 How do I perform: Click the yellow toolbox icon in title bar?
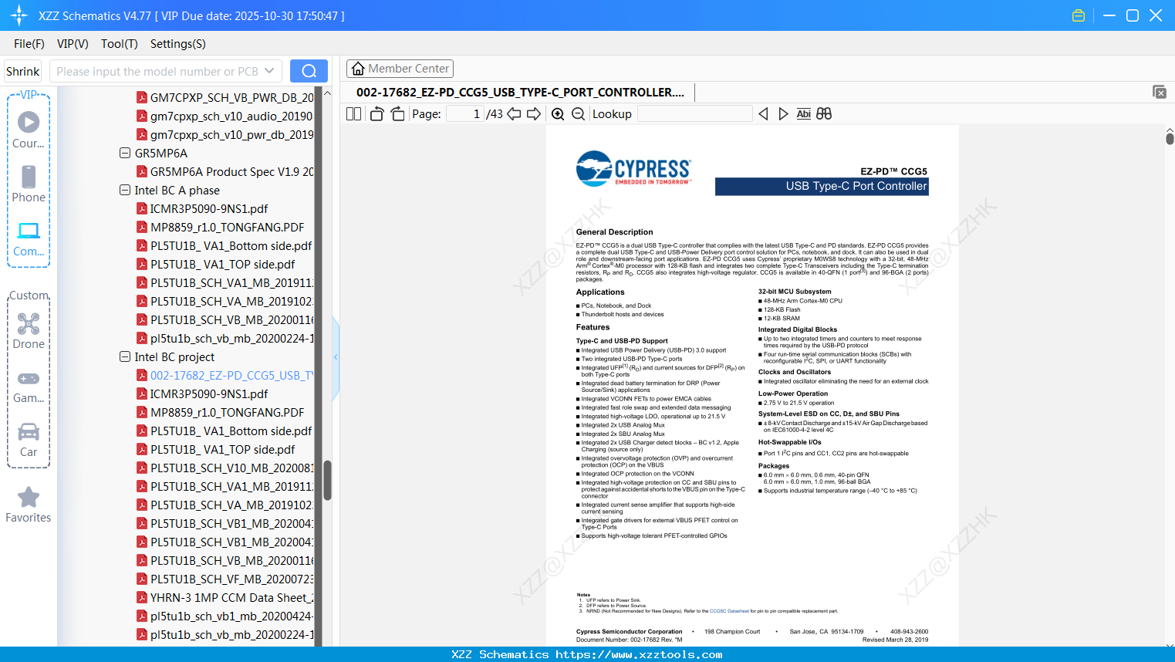1079,15
